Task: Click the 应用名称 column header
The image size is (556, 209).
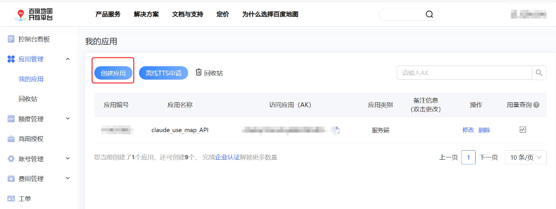Action: click(x=180, y=105)
